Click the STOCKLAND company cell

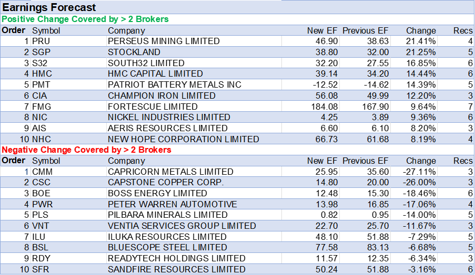134,52
